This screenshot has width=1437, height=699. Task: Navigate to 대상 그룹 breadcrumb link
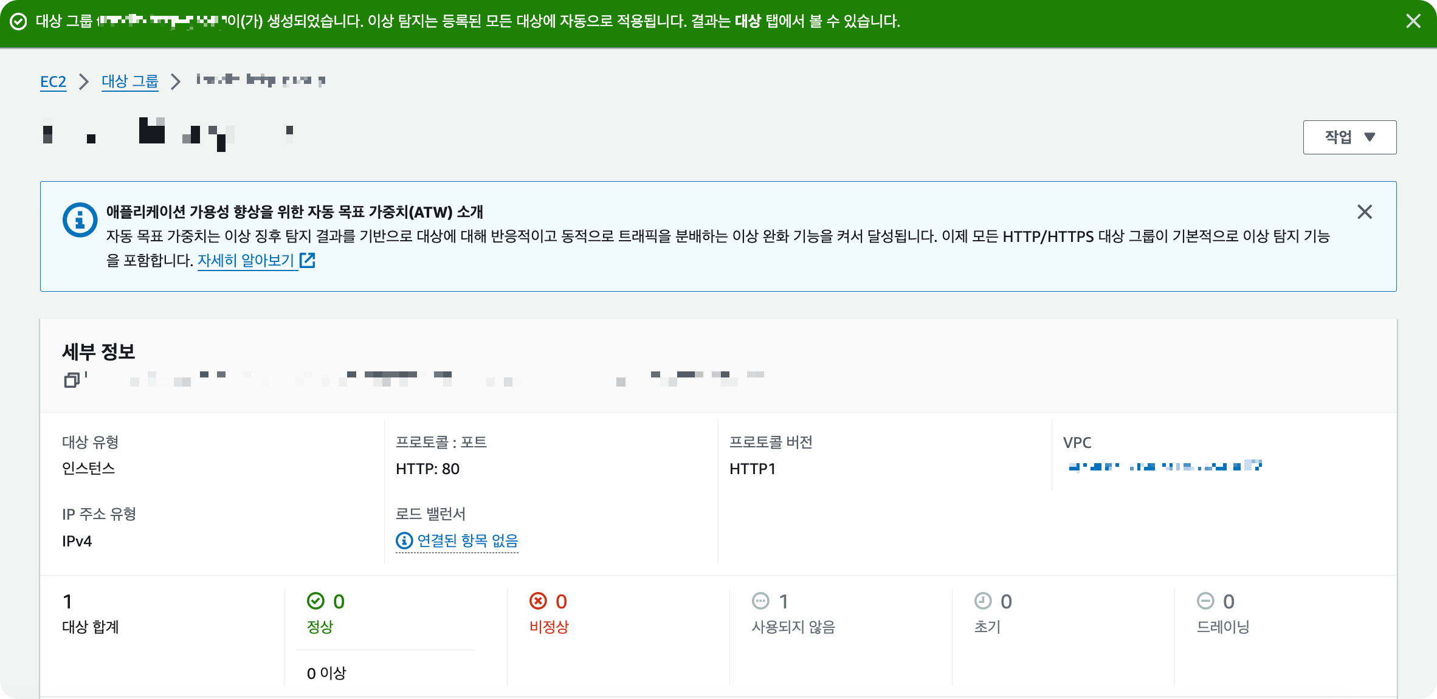coord(129,81)
